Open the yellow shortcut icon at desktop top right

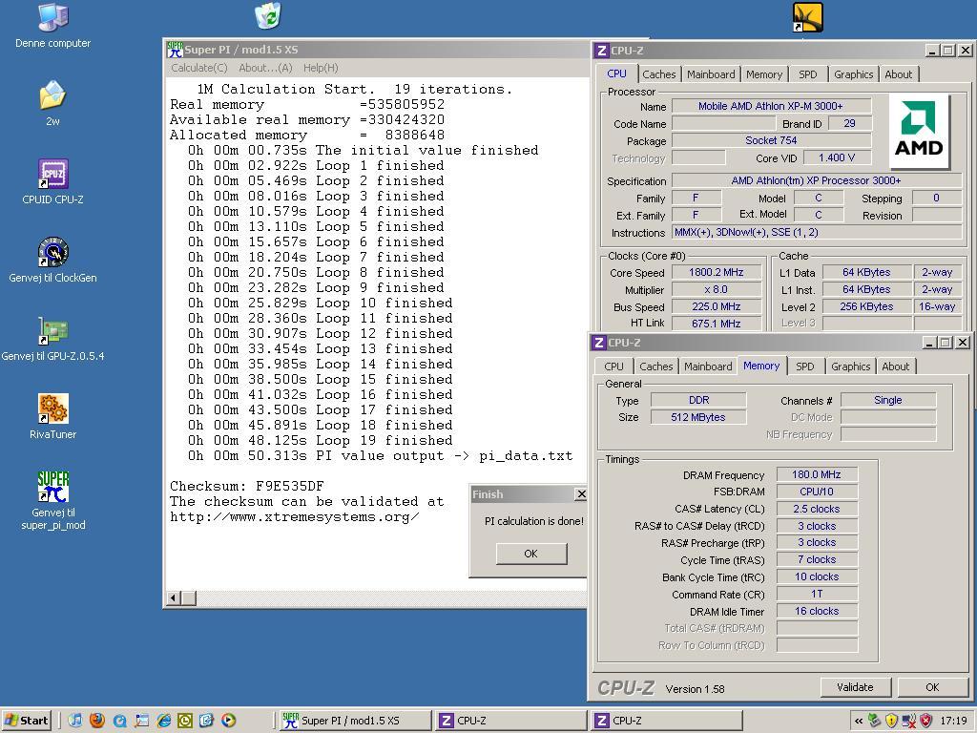pyautogui.click(x=807, y=17)
